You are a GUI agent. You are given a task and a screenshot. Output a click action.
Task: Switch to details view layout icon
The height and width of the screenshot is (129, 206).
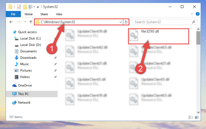tap(191, 117)
